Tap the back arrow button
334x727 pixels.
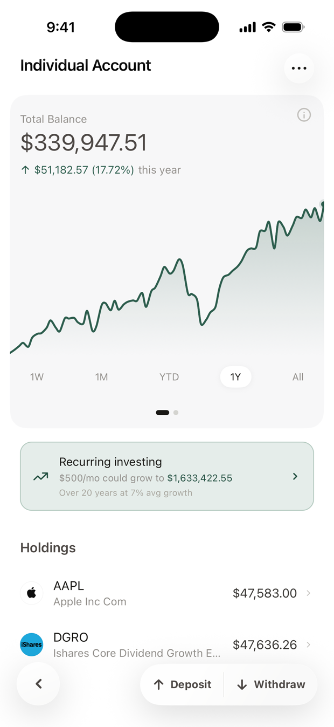tap(38, 684)
